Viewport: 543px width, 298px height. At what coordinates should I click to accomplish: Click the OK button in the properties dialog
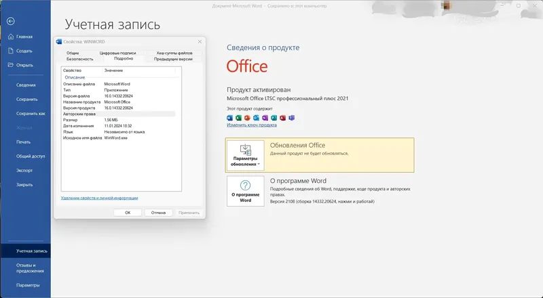pyautogui.click(x=128, y=213)
